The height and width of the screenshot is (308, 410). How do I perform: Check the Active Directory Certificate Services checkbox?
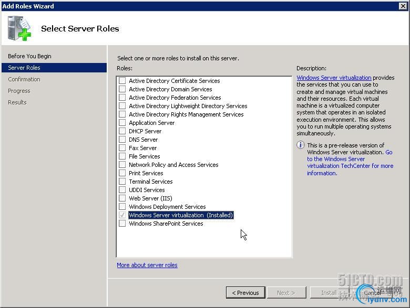pyautogui.click(x=122, y=80)
